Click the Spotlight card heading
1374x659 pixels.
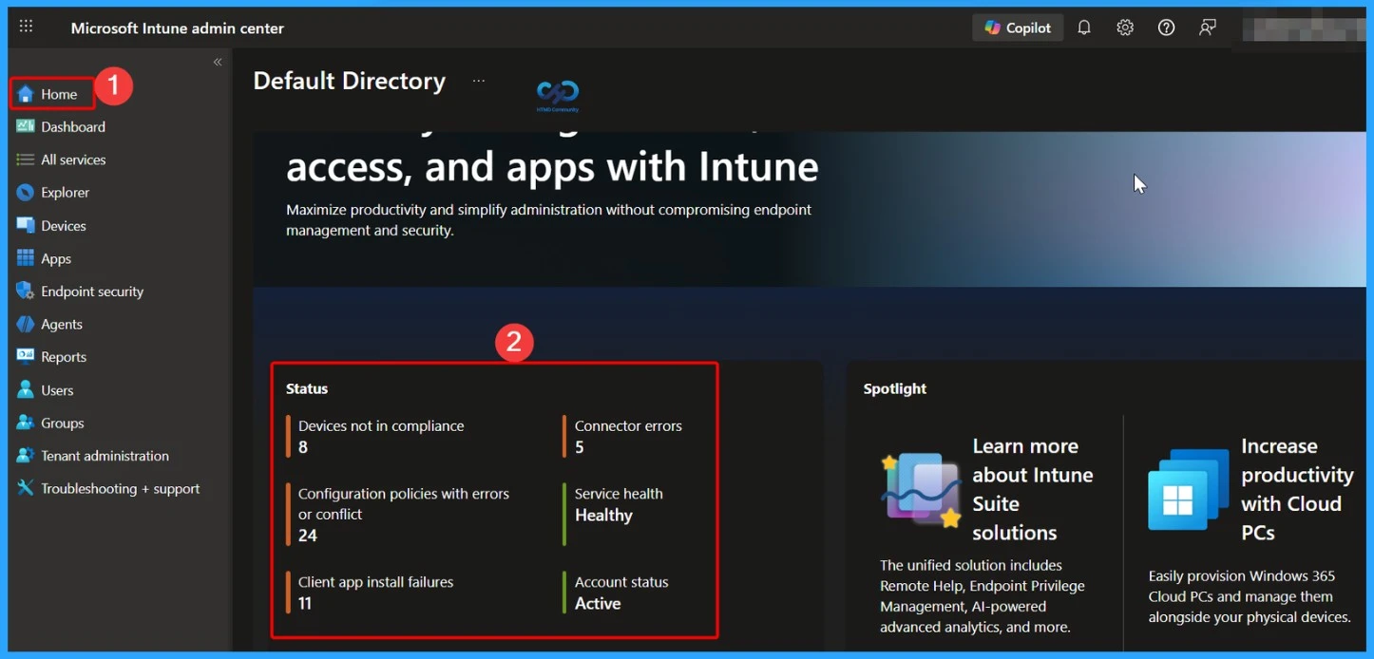click(x=895, y=388)
